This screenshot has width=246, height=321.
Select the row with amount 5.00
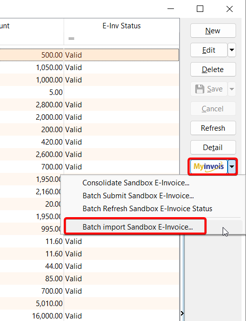point(89,92)
